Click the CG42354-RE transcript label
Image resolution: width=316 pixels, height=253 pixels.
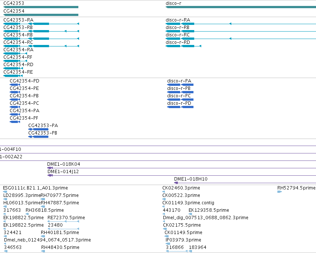18,72
